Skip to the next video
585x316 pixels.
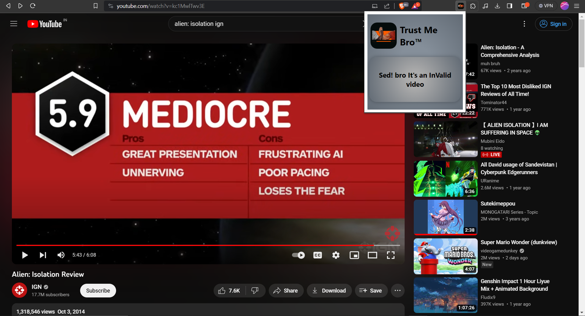pyautogui.click(x=43, y=255)
